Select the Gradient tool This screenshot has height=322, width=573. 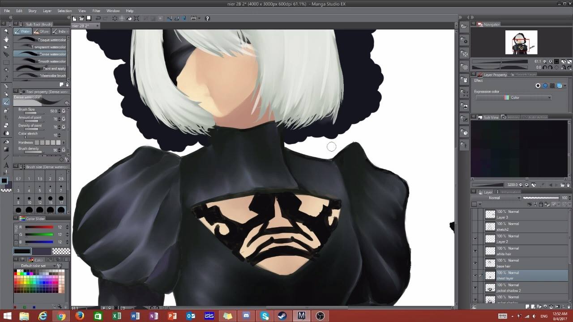click(6, 149)
